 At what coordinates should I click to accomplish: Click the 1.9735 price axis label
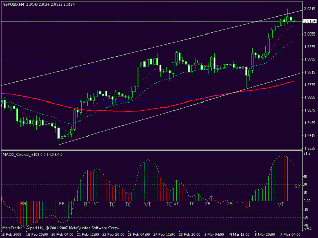[310, 85]
